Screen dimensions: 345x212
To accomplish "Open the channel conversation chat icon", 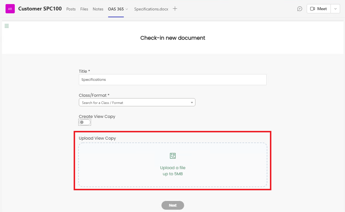I will tap(300, 9).
